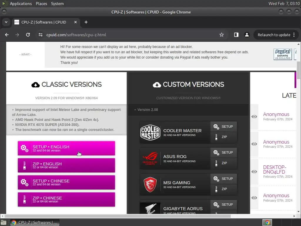Go back using the browser back arrow
The width and height of the screenshot is (301, 226).
(7, 35)
